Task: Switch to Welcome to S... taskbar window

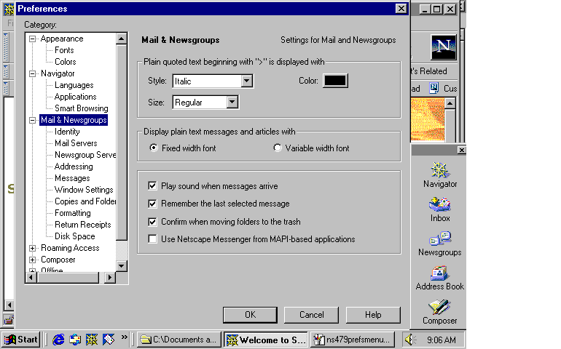Action: (266, 340)
